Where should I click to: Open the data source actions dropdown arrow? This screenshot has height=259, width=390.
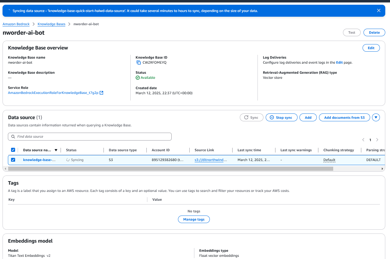[376, 118]
